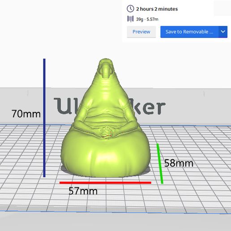Viewport: 231px width, 231px height.
Task: Select the green model by its head
Action: coord(106,68)
